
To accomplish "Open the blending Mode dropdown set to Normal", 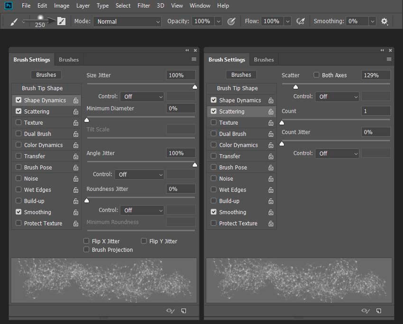I will pos(128,22).
